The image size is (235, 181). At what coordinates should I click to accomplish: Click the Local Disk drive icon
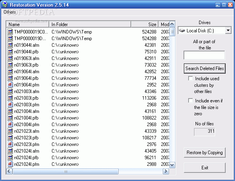(182, 31)
